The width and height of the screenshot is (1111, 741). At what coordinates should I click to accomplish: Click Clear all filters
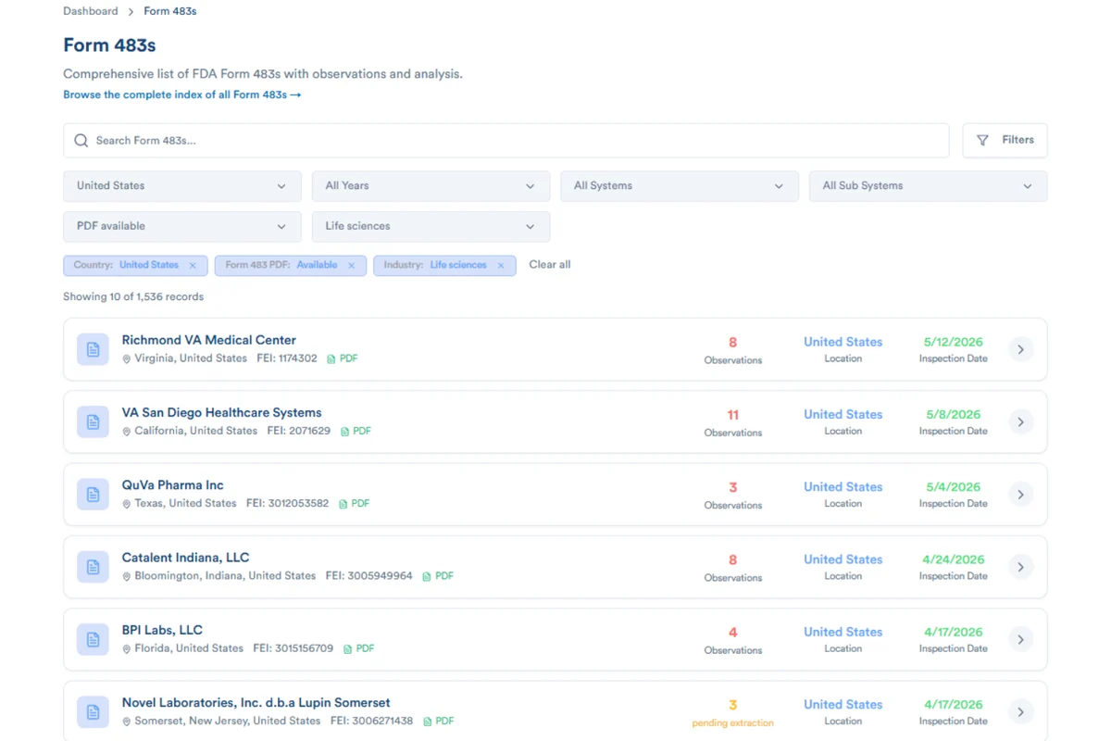[550, 265]
